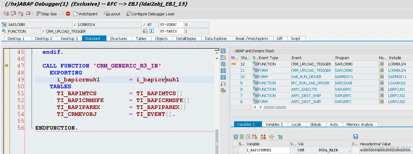413x154 pixels.
Task: Click the red STOP breakpoint icon
Action: point(68,14)
